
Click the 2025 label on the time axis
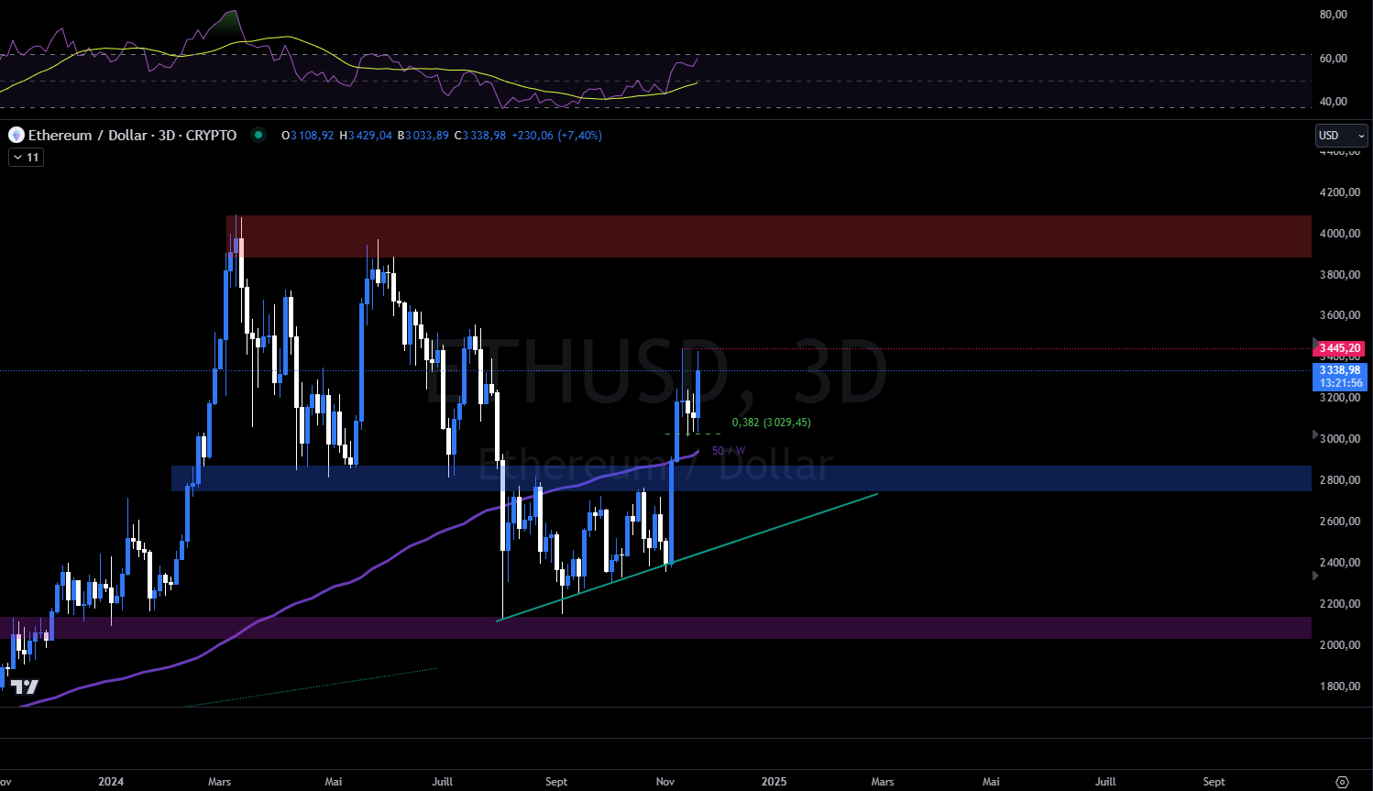(x=774, y=781)
